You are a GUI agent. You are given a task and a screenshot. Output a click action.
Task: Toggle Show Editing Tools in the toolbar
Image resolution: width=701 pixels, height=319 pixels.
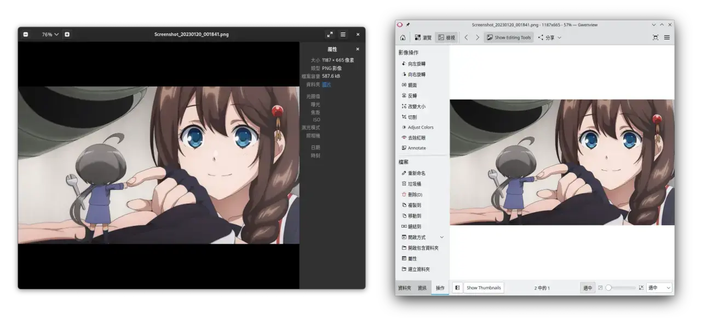coord(508,37)
